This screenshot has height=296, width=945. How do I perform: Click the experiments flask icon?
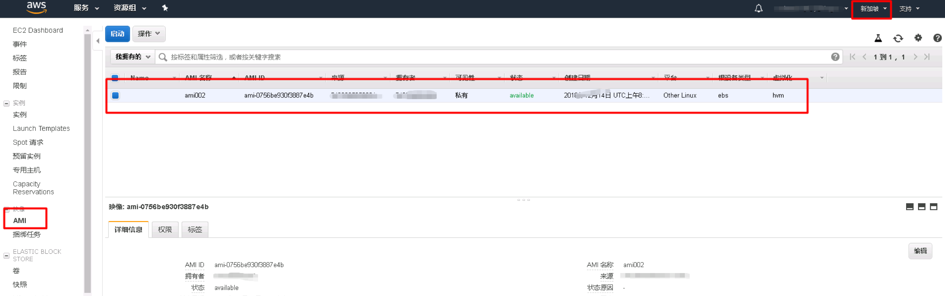tap(878, 38)
